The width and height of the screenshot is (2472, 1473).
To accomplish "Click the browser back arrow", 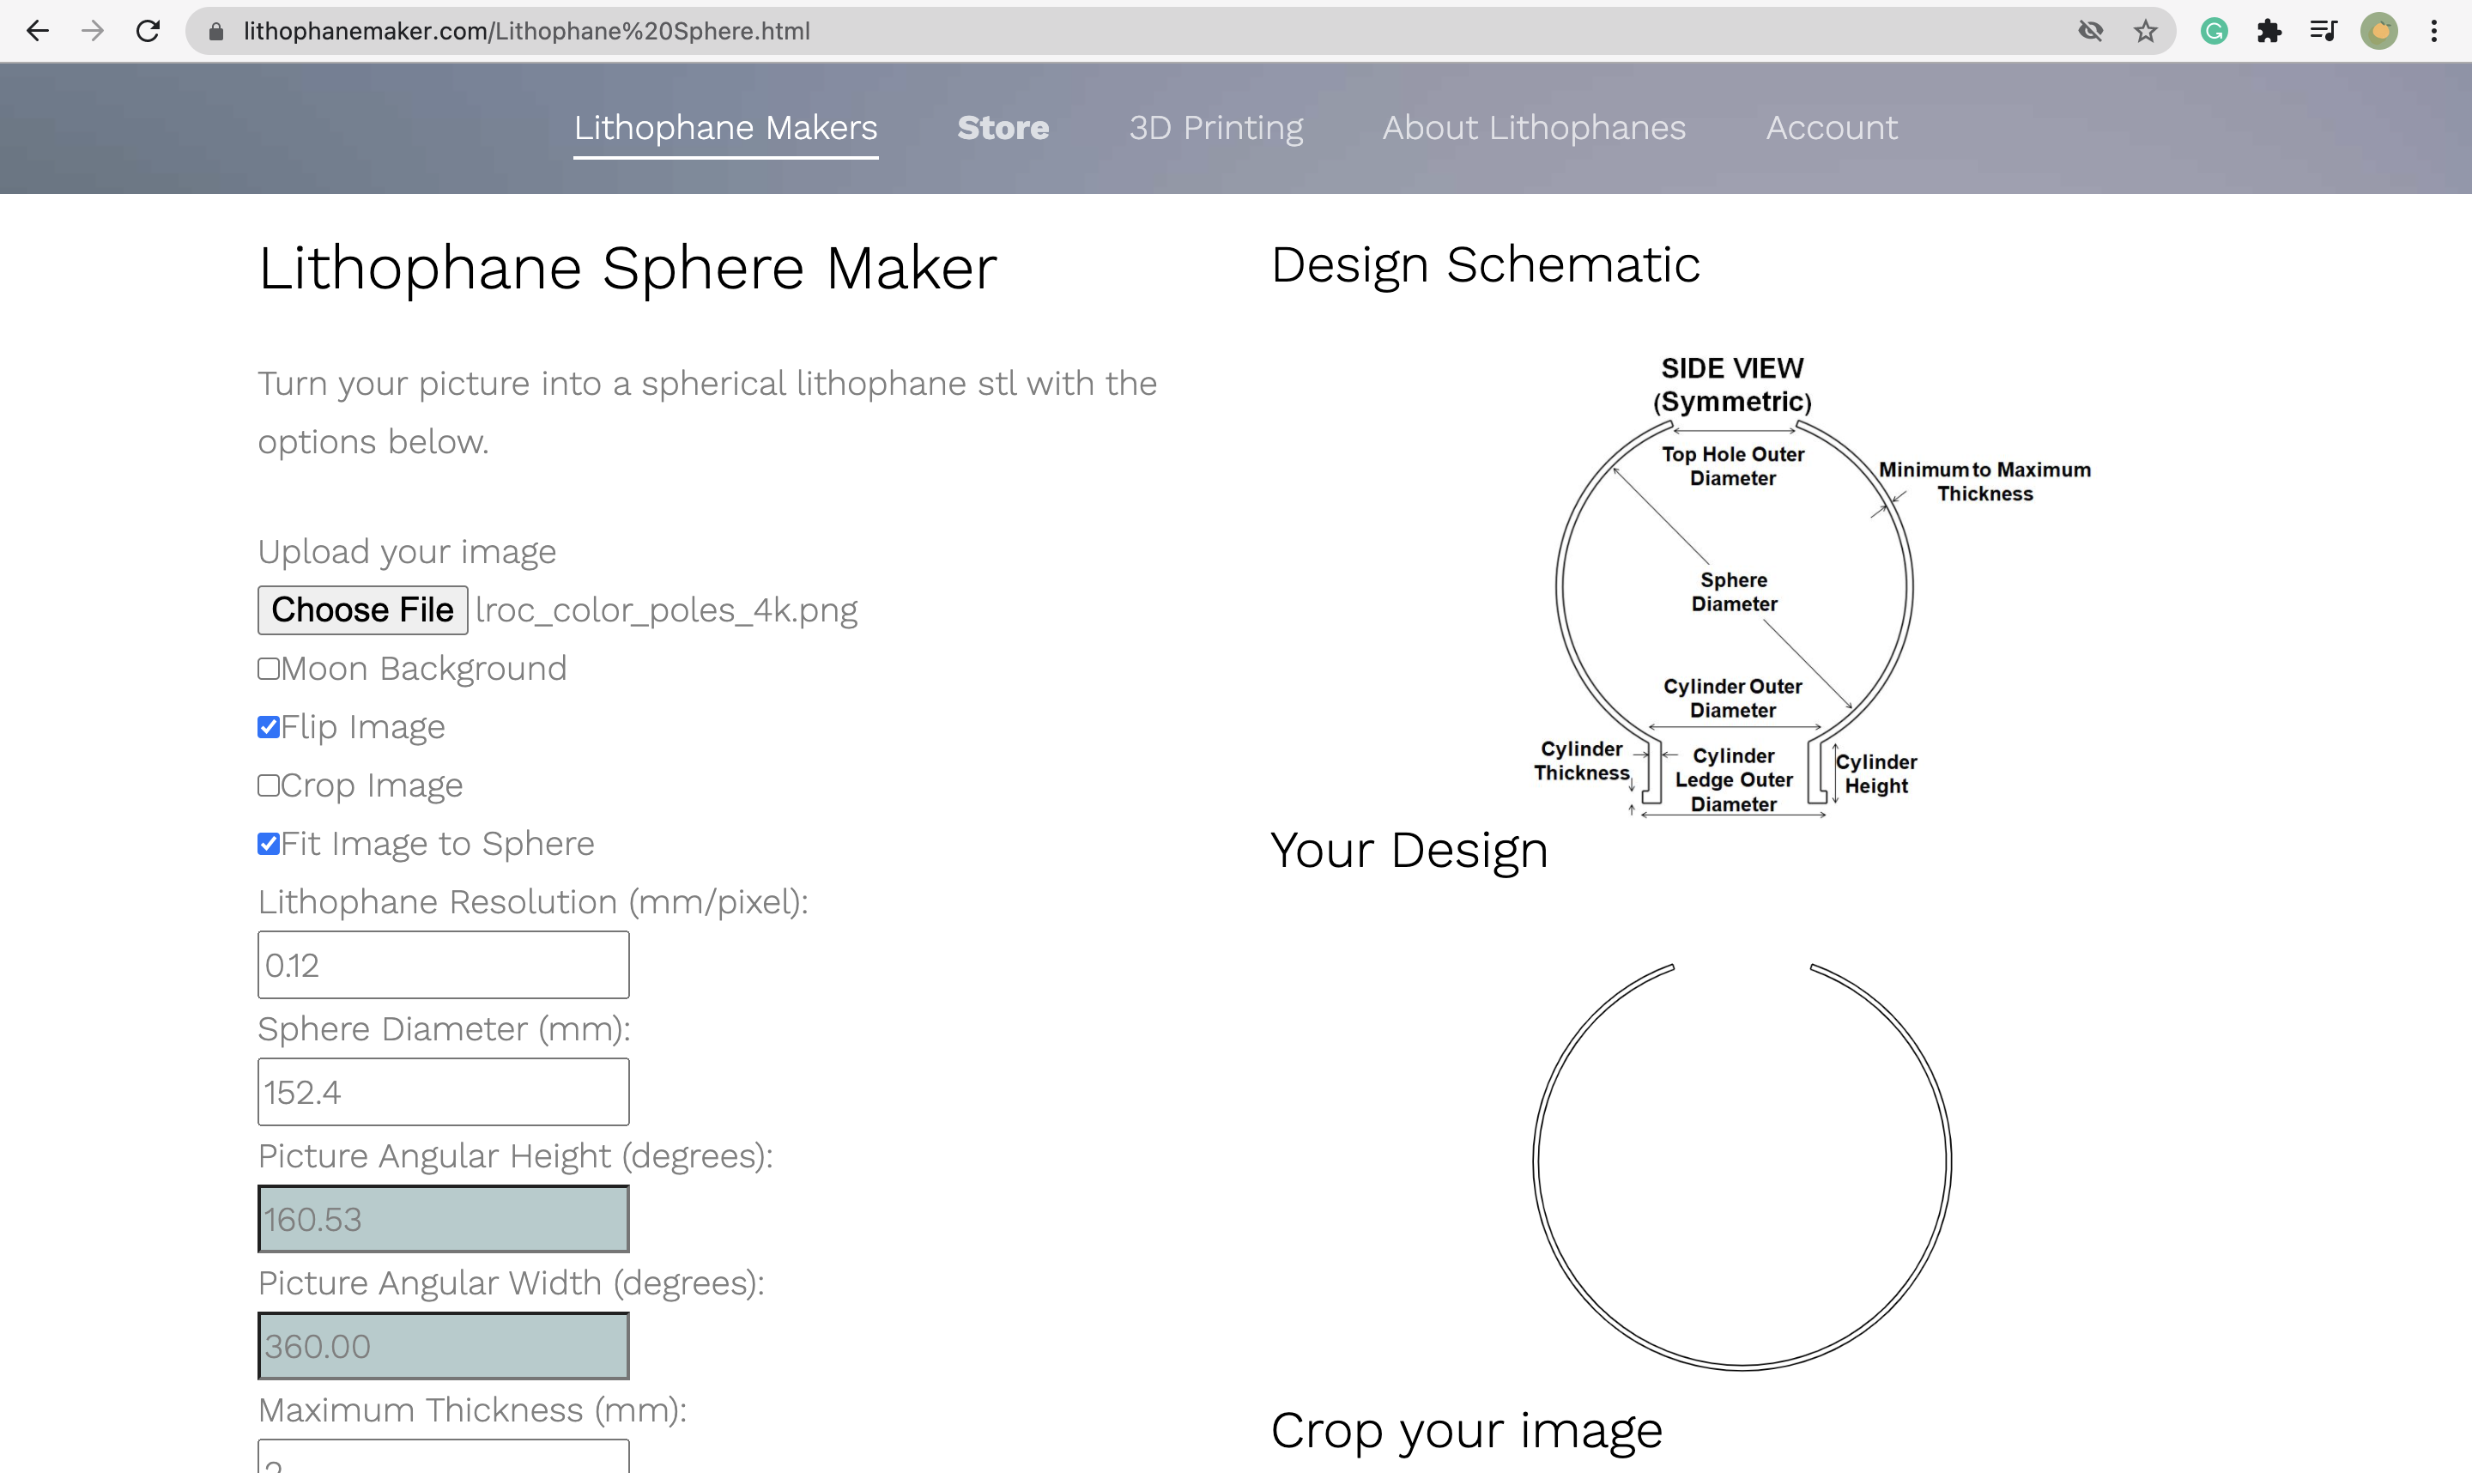I will 38,31.
